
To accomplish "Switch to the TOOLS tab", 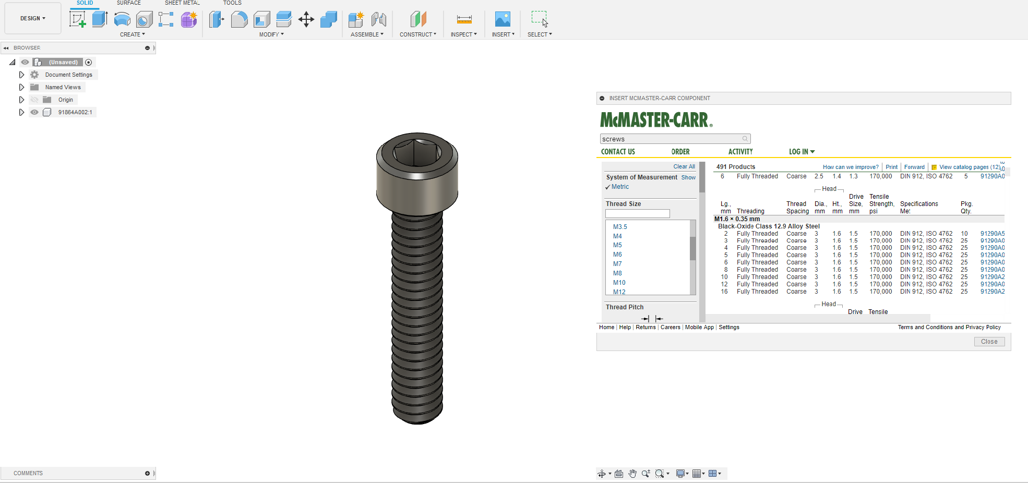I will [232, 3].
